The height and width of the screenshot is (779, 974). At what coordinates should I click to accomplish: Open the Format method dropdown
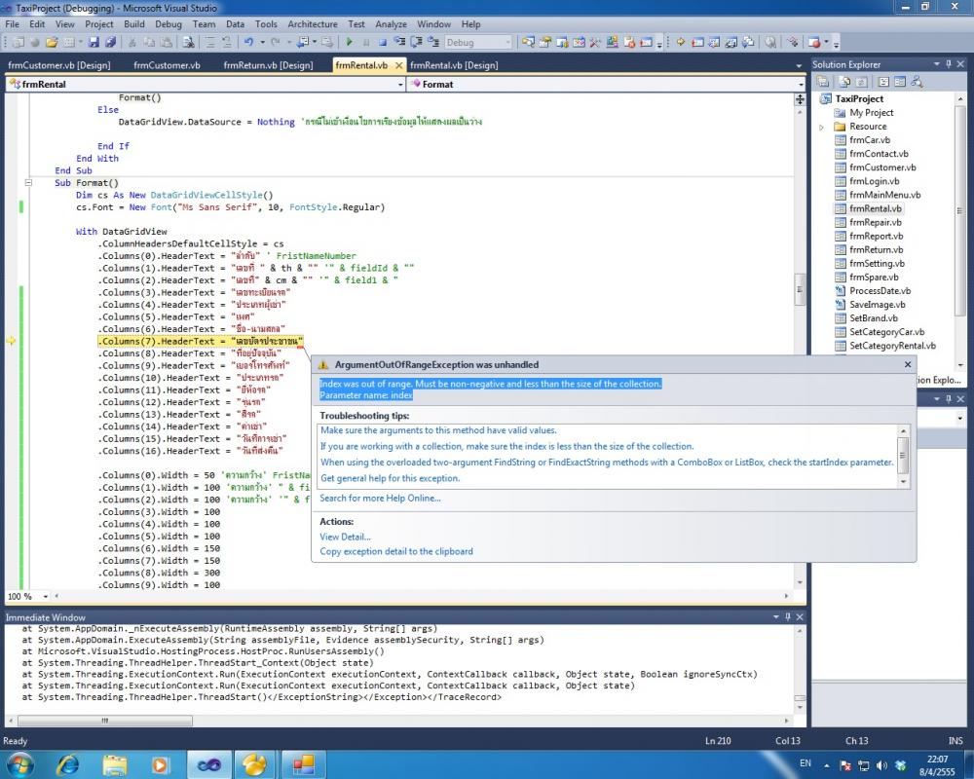(x=801, y=85)
